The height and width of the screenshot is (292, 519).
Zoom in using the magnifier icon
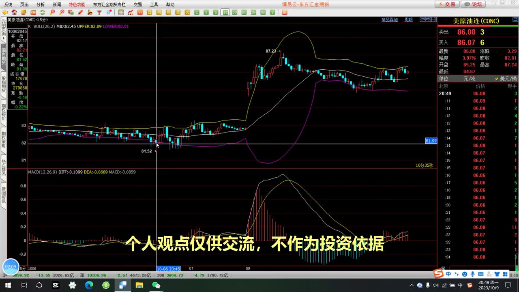click(51, 13)
